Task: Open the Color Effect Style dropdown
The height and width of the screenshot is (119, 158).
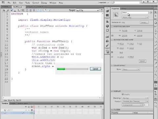Action: tap(131, 69)
